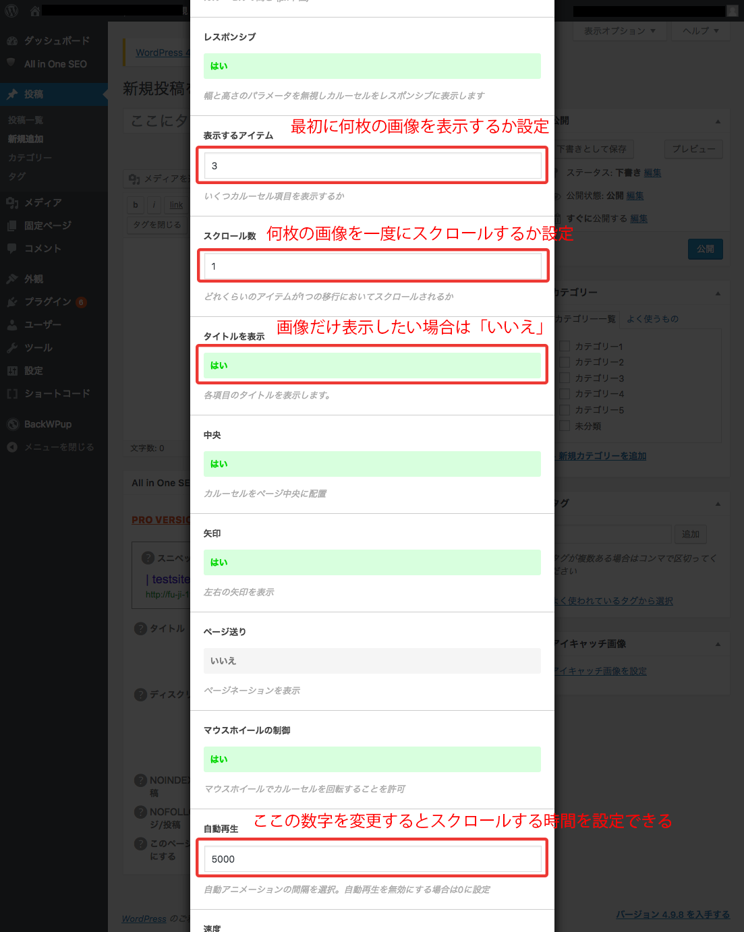Image resolution: width=744 pixels, height=932 pixels.
Task: Collapse the カテゴリー panel
Action: click(718, 293)
